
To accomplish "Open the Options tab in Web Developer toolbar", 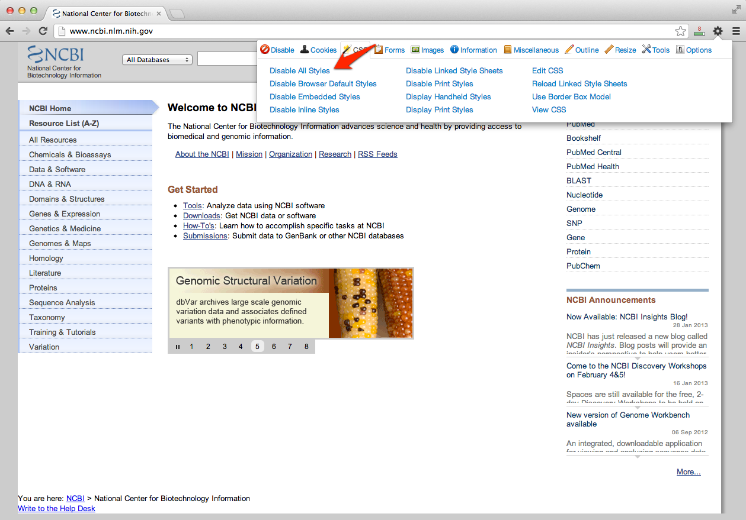I will pos(694,50).
